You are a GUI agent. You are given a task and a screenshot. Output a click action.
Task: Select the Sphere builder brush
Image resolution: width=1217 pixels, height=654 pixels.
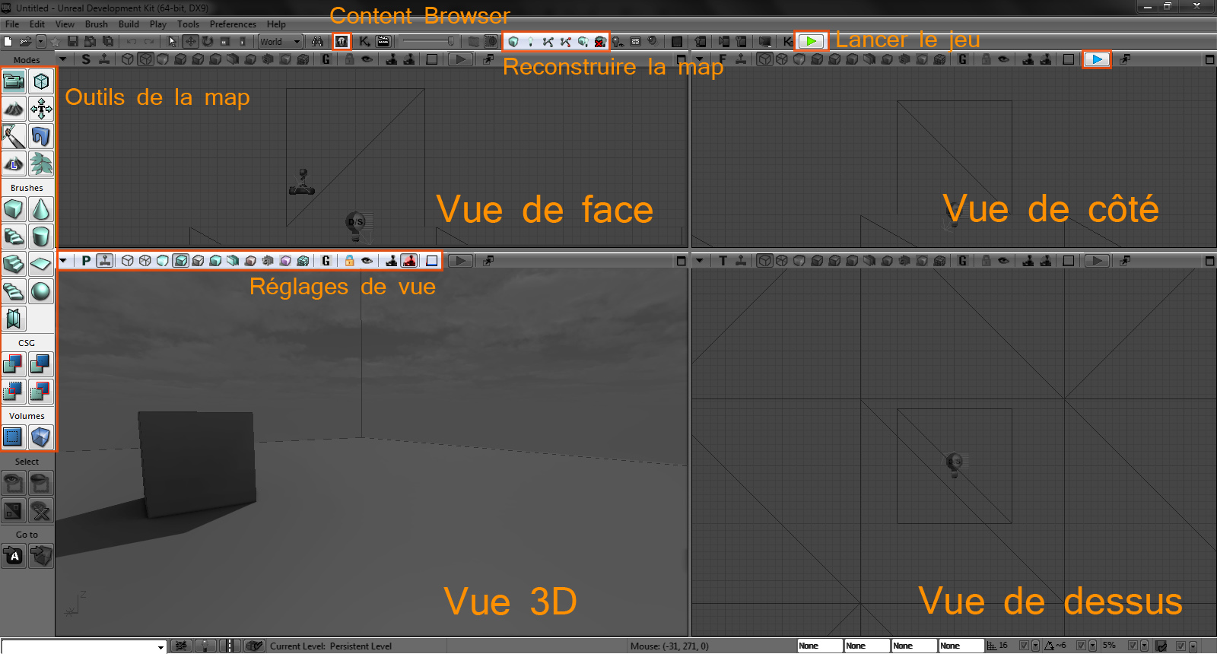41,291
